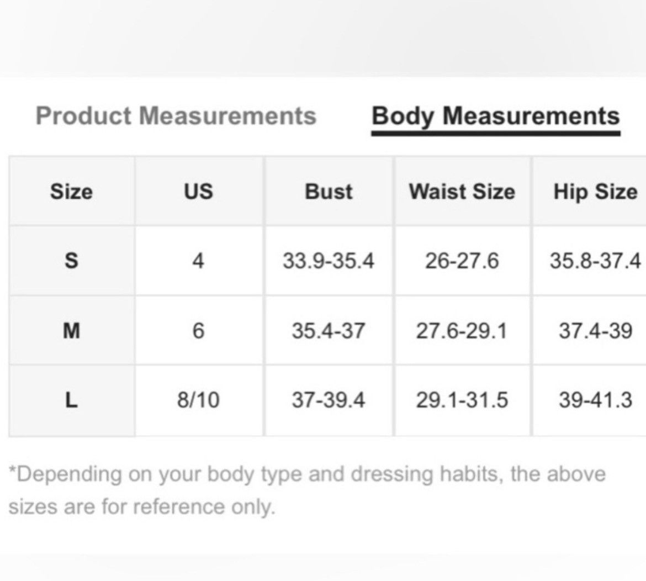Click the Size column header

[x=71, y=192]
